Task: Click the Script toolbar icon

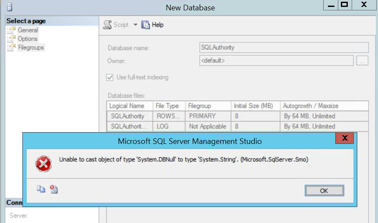Action: pyautogui.click(x=107, y=25)
